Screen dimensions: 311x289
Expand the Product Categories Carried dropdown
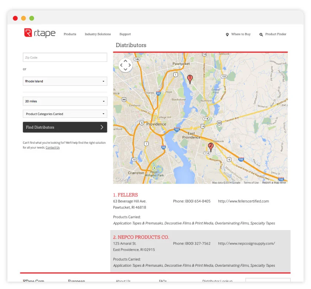(x=65, y=114)
